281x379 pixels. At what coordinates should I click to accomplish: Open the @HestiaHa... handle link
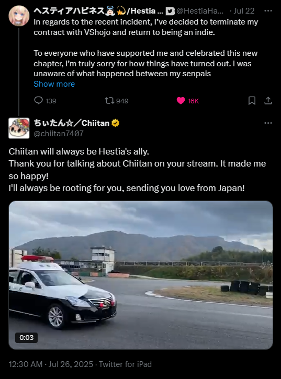click(x=200, y=11)
